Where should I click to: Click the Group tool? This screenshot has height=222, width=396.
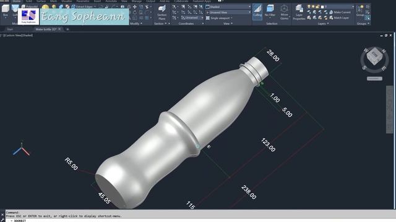(359, 10)
